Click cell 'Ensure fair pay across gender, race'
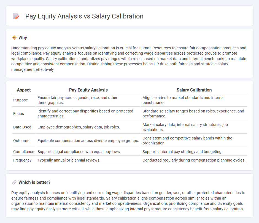The width and height of the screenshot is (259, 223). coord(88,100)
